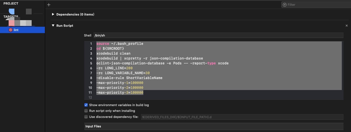This screenshot has height=132, width=351.
Task: Click the PROJECT heading in sidebar
Action: 11,3
